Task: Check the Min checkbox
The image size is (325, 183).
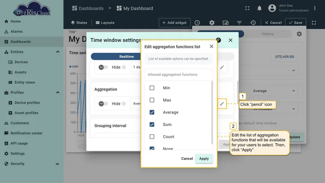Action: (152, 88)
